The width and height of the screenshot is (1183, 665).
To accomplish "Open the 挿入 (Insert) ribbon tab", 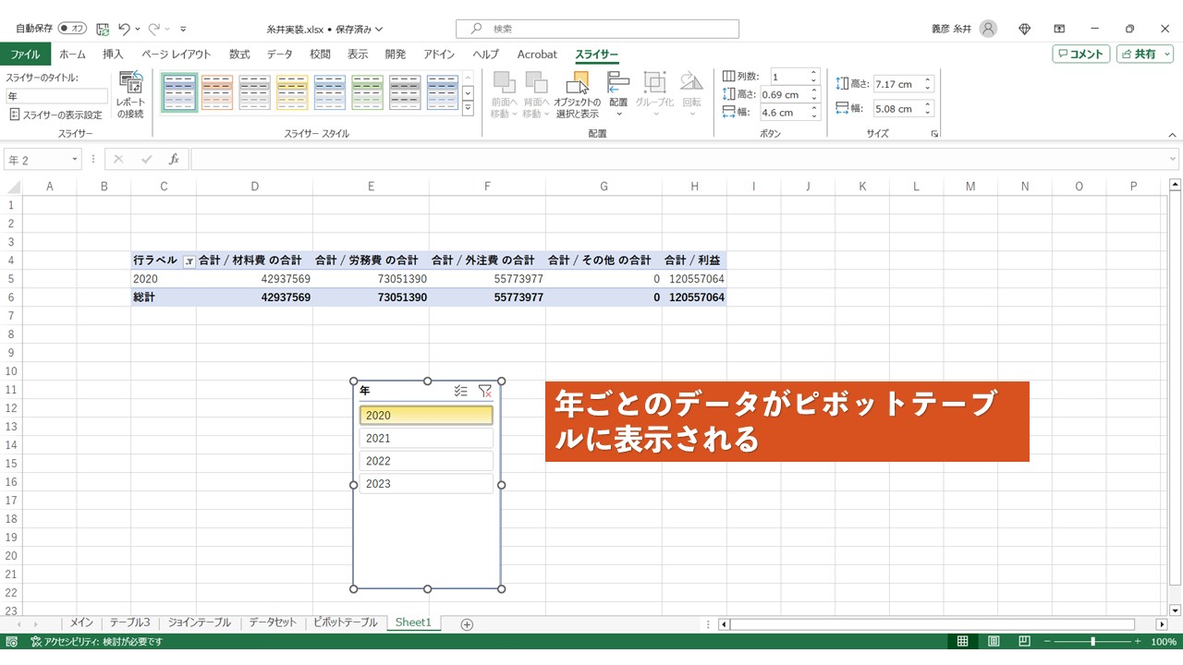I will pos(113,54).
